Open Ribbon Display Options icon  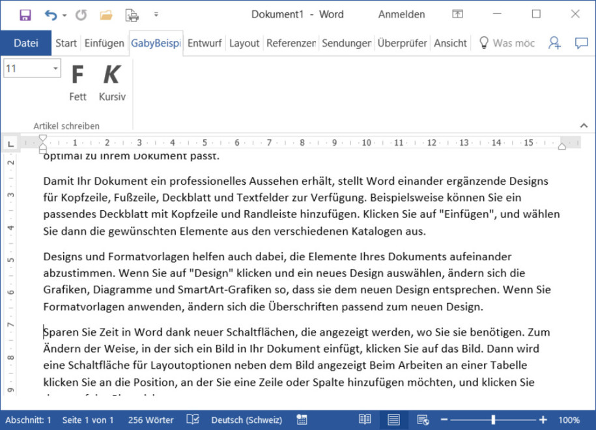click(x=457, y=14)
